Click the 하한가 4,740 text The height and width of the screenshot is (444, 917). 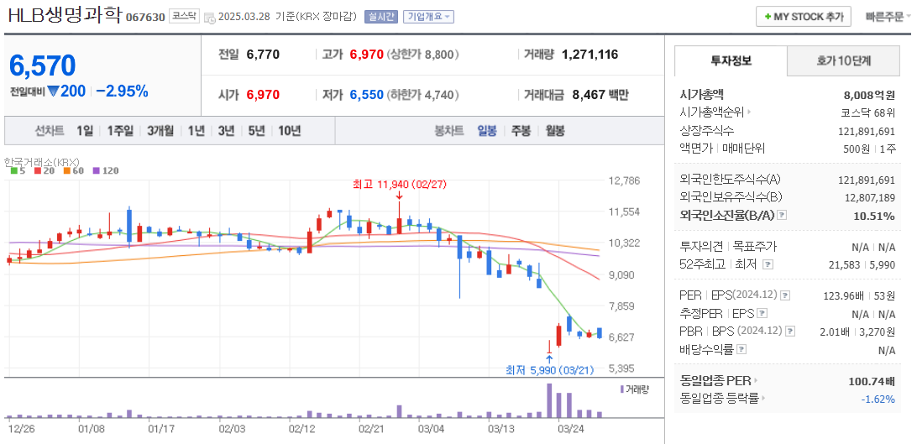(x=423, y=95)
